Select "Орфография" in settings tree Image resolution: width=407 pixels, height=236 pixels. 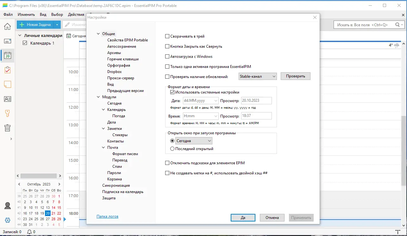pyautogui.click(x=118, y=65)
